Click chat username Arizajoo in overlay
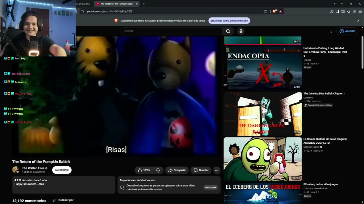Viewport: 364px width, 204px height. (20, 82)
